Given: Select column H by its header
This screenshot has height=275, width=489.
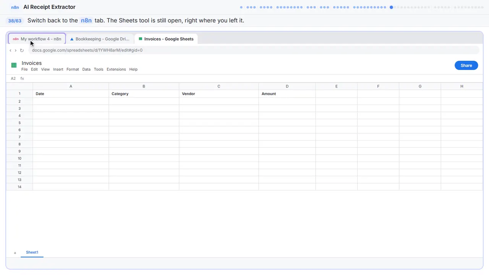Looking at the screenshot, I should tap(461, 86).
